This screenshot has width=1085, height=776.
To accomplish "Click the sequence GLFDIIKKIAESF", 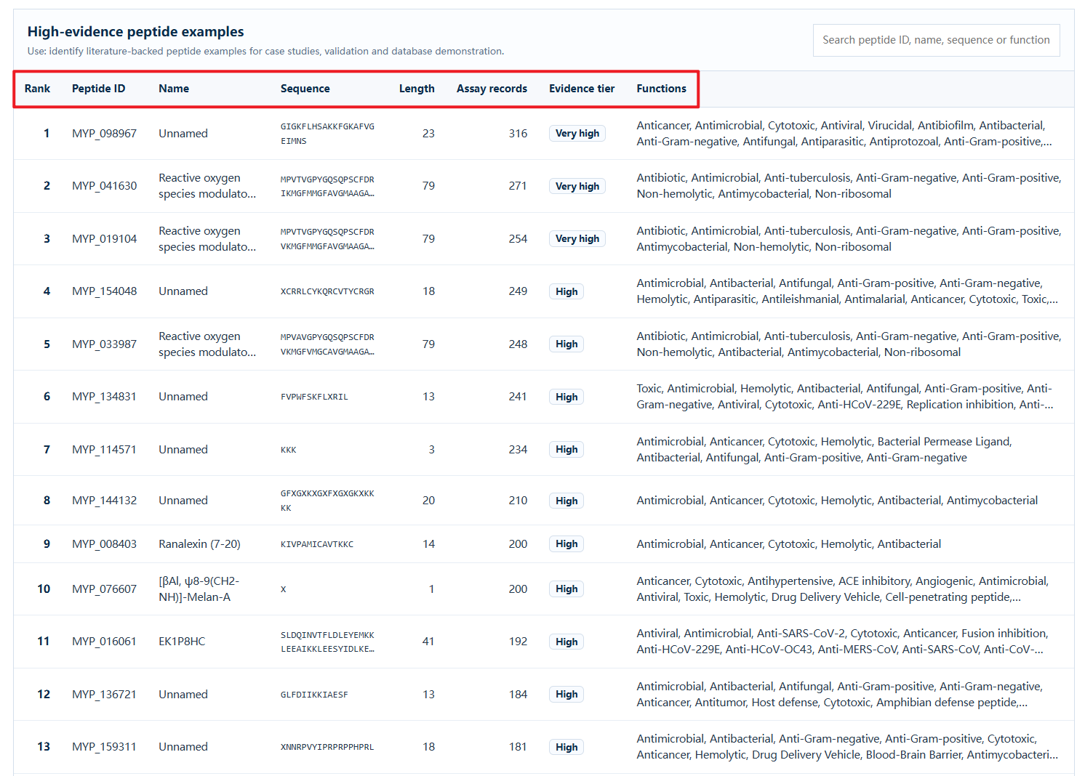I will click(x=314, y=695).
